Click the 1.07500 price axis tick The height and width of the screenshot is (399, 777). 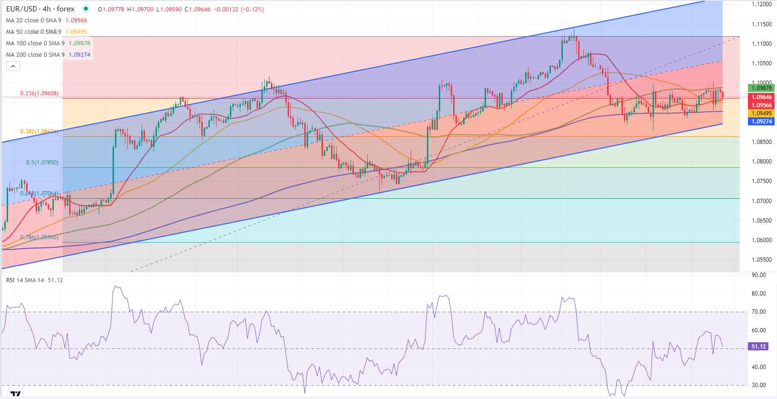pos(761,181)
